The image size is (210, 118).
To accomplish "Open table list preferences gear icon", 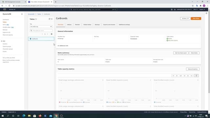I will (x=52, y=34).
